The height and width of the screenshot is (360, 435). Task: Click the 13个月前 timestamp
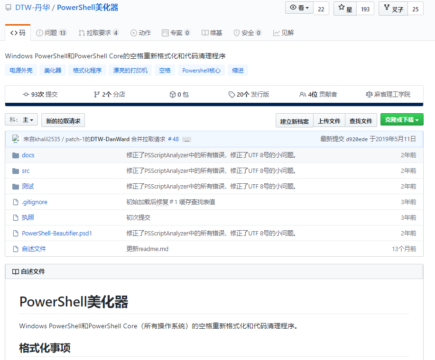(x=404, y=249)
